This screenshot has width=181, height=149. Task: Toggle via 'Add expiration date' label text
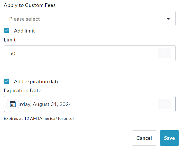(x=37, y=81)
